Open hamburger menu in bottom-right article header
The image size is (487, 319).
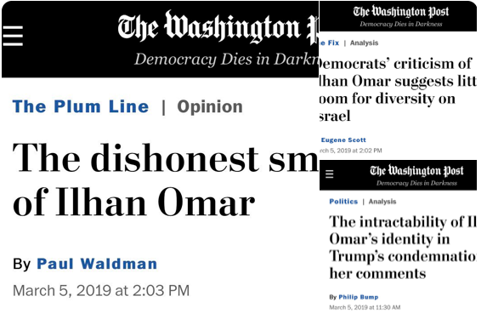click(329, 174)
